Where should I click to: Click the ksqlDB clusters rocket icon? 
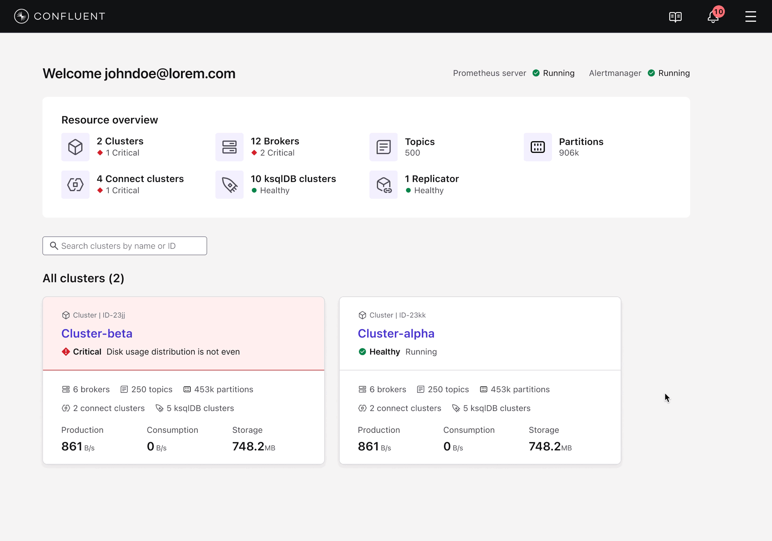click(x=229, y=184)
